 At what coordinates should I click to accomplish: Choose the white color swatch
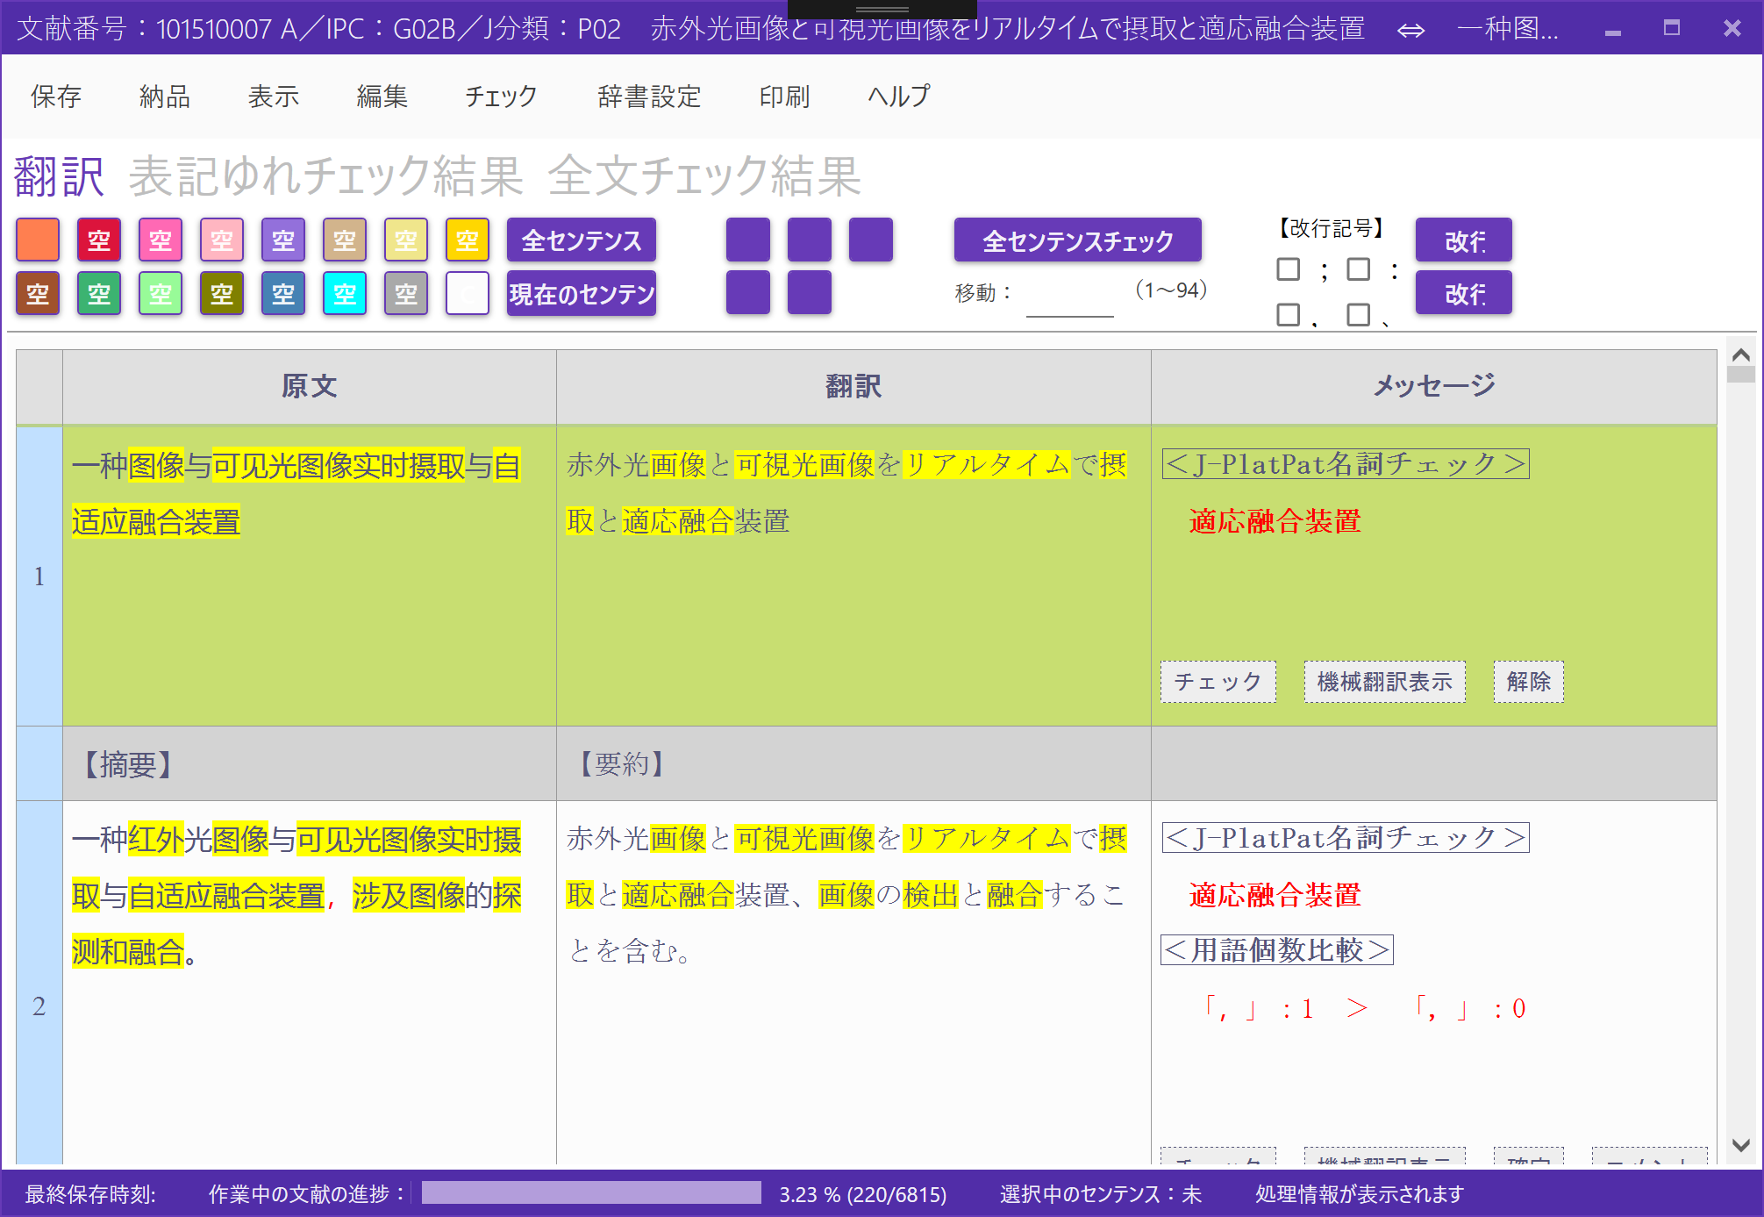(468, 293)
